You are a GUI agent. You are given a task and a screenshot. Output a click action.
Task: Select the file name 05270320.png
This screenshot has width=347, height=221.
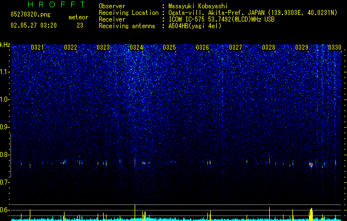click(30, 14)
